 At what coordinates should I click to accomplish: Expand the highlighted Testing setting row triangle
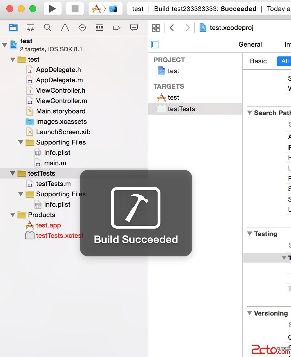284,258
